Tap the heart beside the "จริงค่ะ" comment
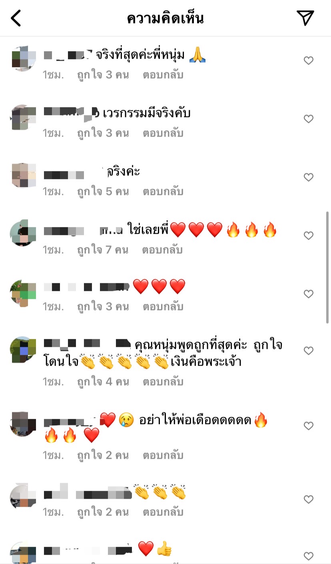 coord(309,177)
